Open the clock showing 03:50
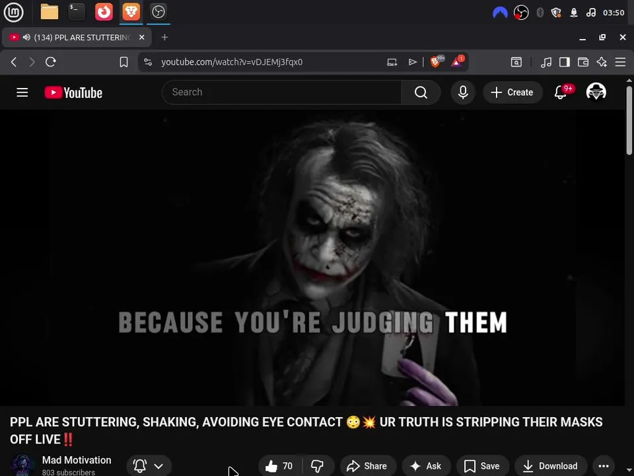This screenshot has width=634, height=476. pyautogui.click(x=614, y=13)
